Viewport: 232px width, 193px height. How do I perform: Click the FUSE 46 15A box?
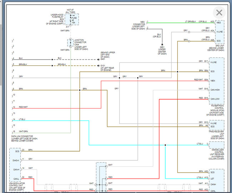(72, 19)
